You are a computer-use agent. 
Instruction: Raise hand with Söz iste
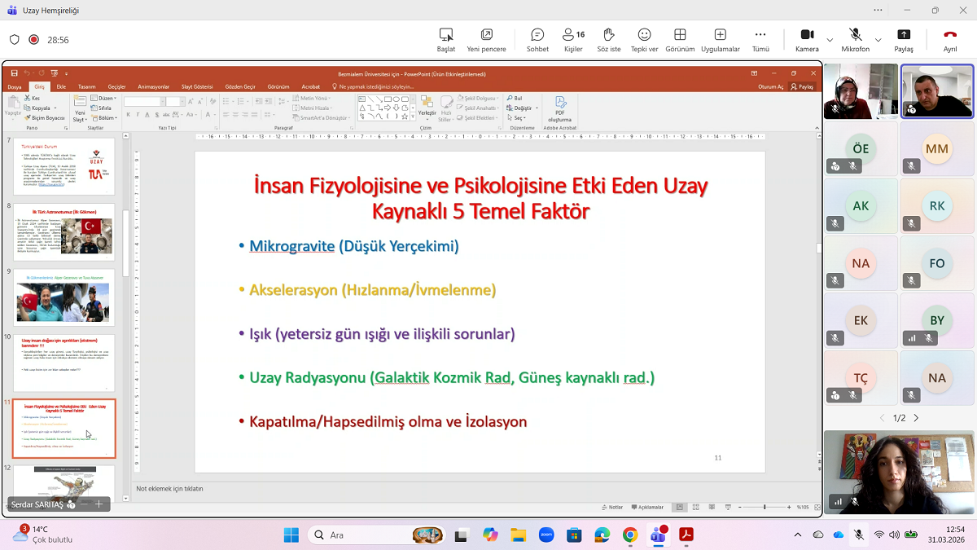pos(608,39)
